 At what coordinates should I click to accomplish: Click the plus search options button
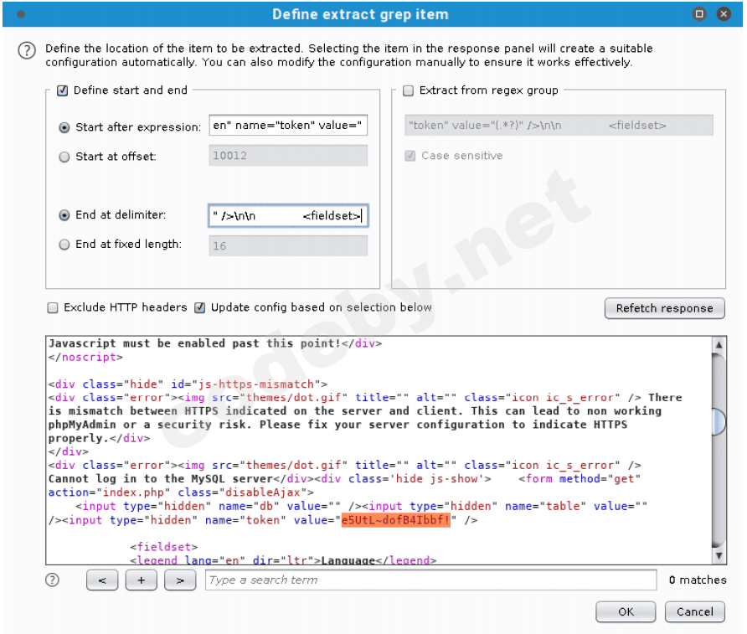point(141,580)
